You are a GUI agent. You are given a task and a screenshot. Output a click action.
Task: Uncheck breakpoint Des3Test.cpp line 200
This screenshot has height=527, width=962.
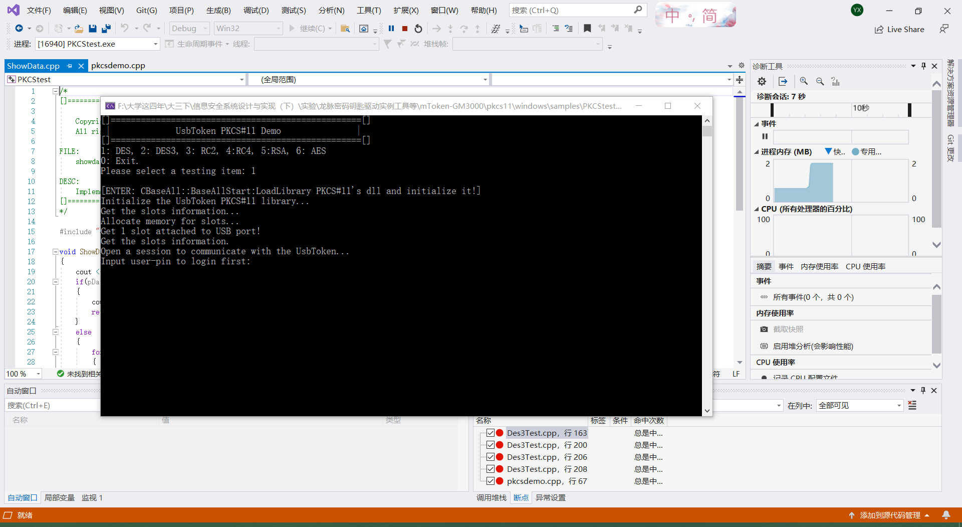[x=491, y=445]
